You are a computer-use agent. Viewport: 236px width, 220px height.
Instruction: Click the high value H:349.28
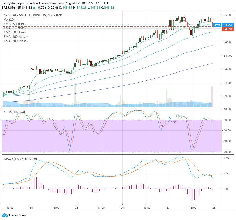80,8
